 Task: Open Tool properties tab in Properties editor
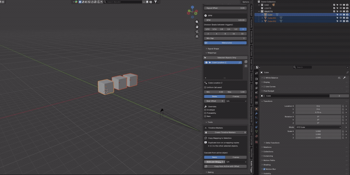tap(256, 73)
